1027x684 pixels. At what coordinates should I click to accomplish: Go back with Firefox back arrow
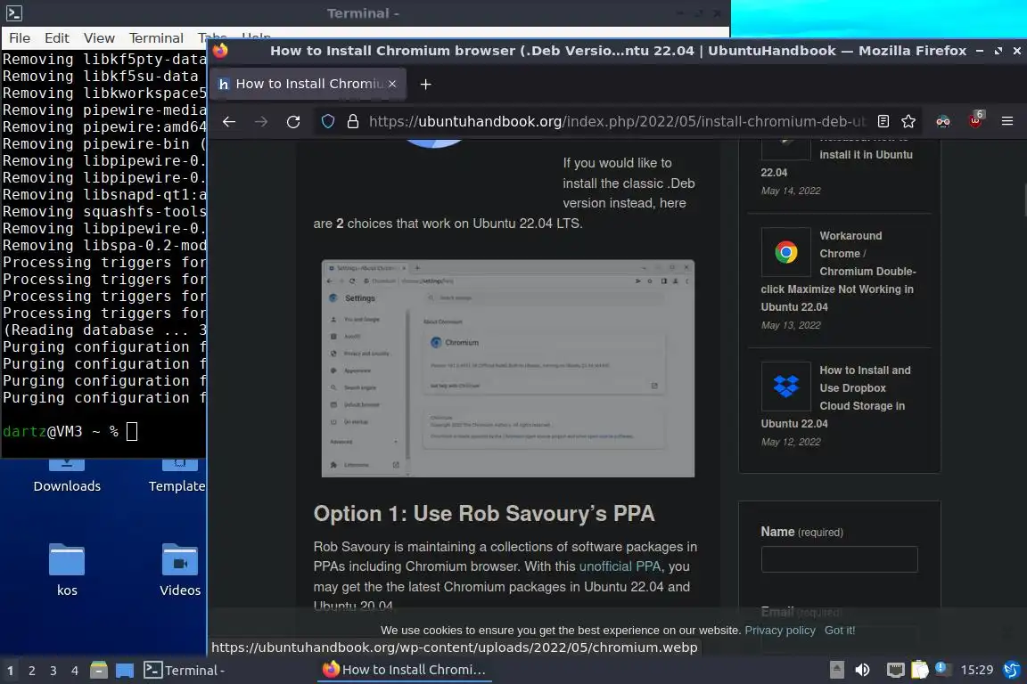228,122
